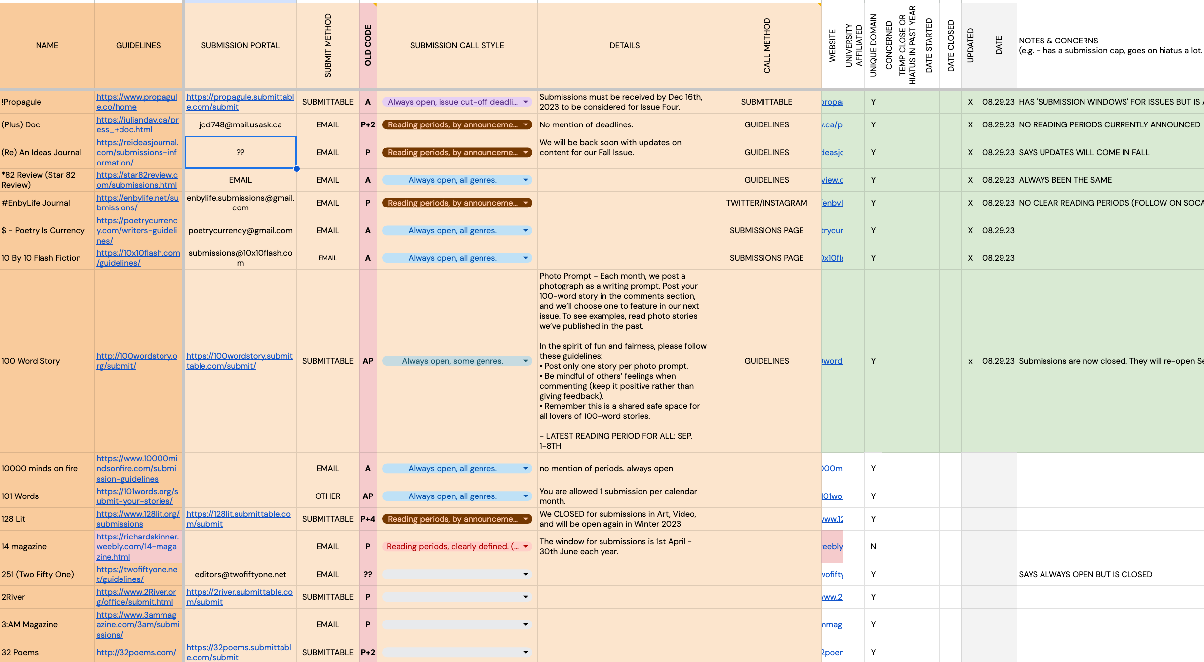1204x662 pixels.
Task: Select the CALL METHOD column header
Action: tap(766, 45)
